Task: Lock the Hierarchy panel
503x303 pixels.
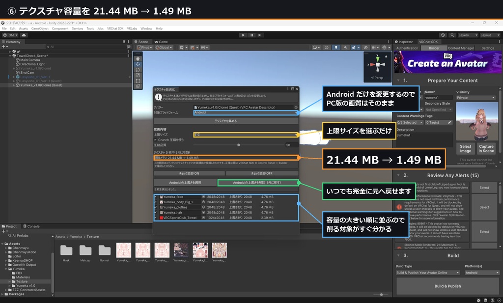Action: click(124, 42)
